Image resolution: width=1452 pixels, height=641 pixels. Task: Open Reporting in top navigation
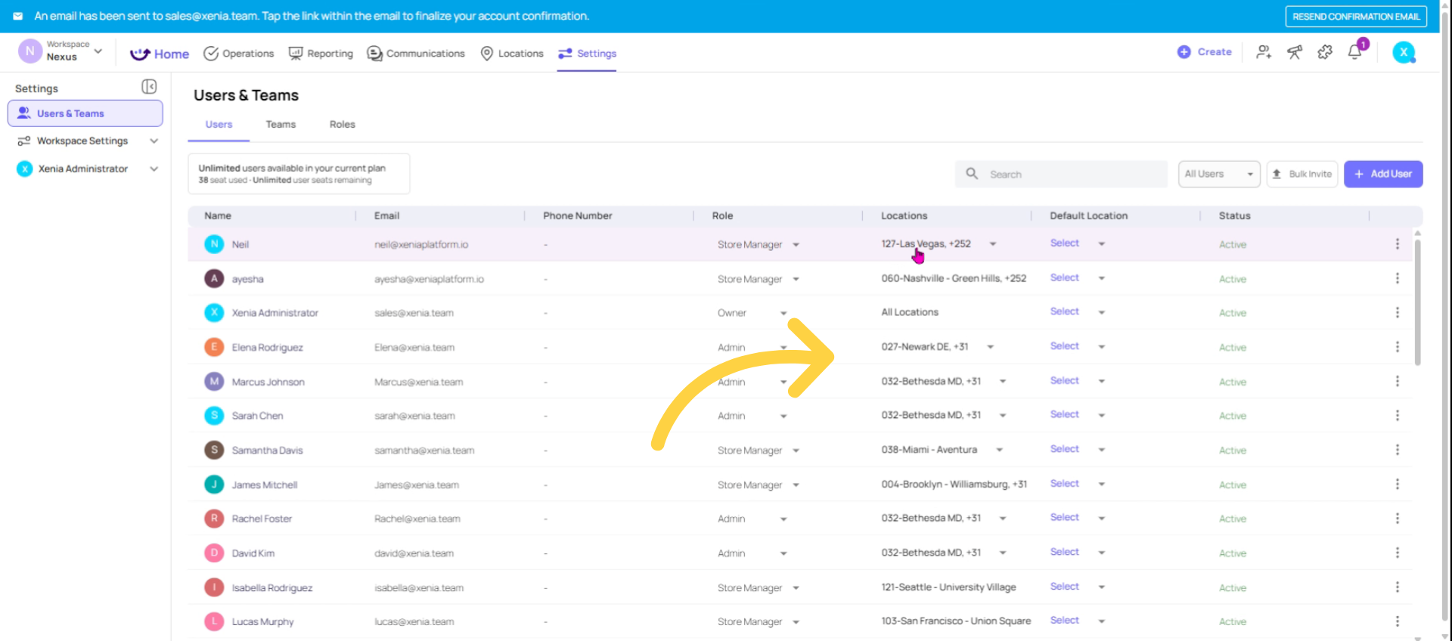click(321, 54)
